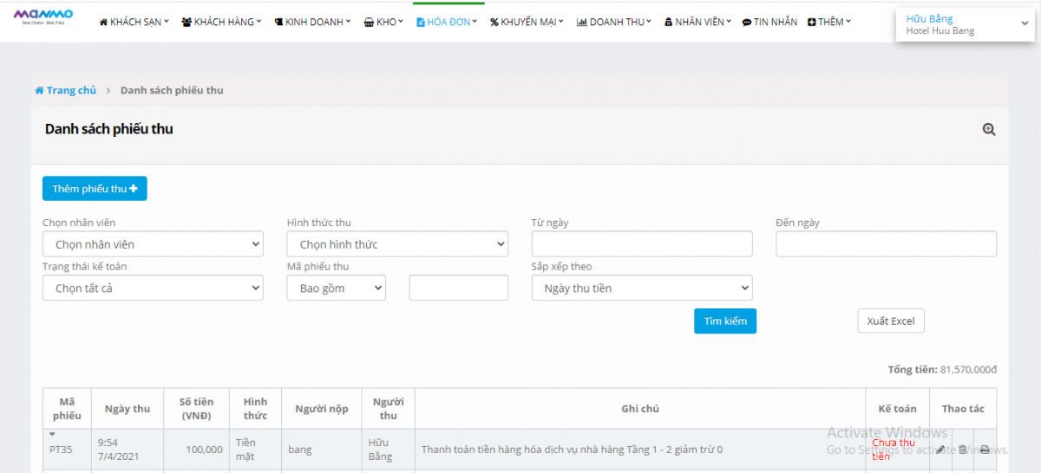Viewport: 1041px width, 473px height.
Task: Click the home icon in breadcrumb
Action: (x=39, y=90)
